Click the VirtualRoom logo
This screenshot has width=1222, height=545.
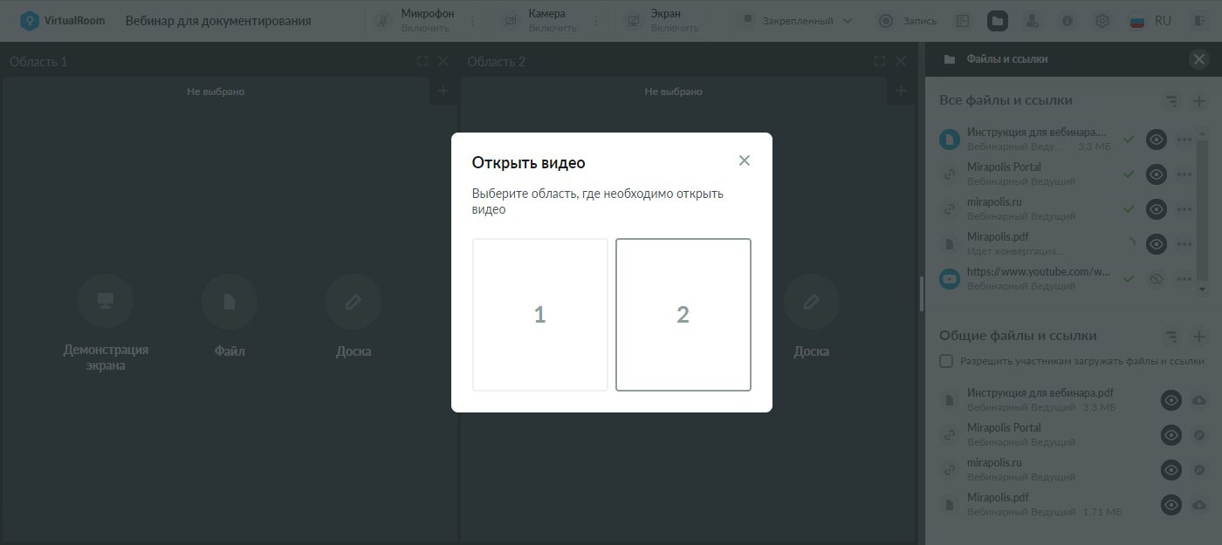(62, 21)
